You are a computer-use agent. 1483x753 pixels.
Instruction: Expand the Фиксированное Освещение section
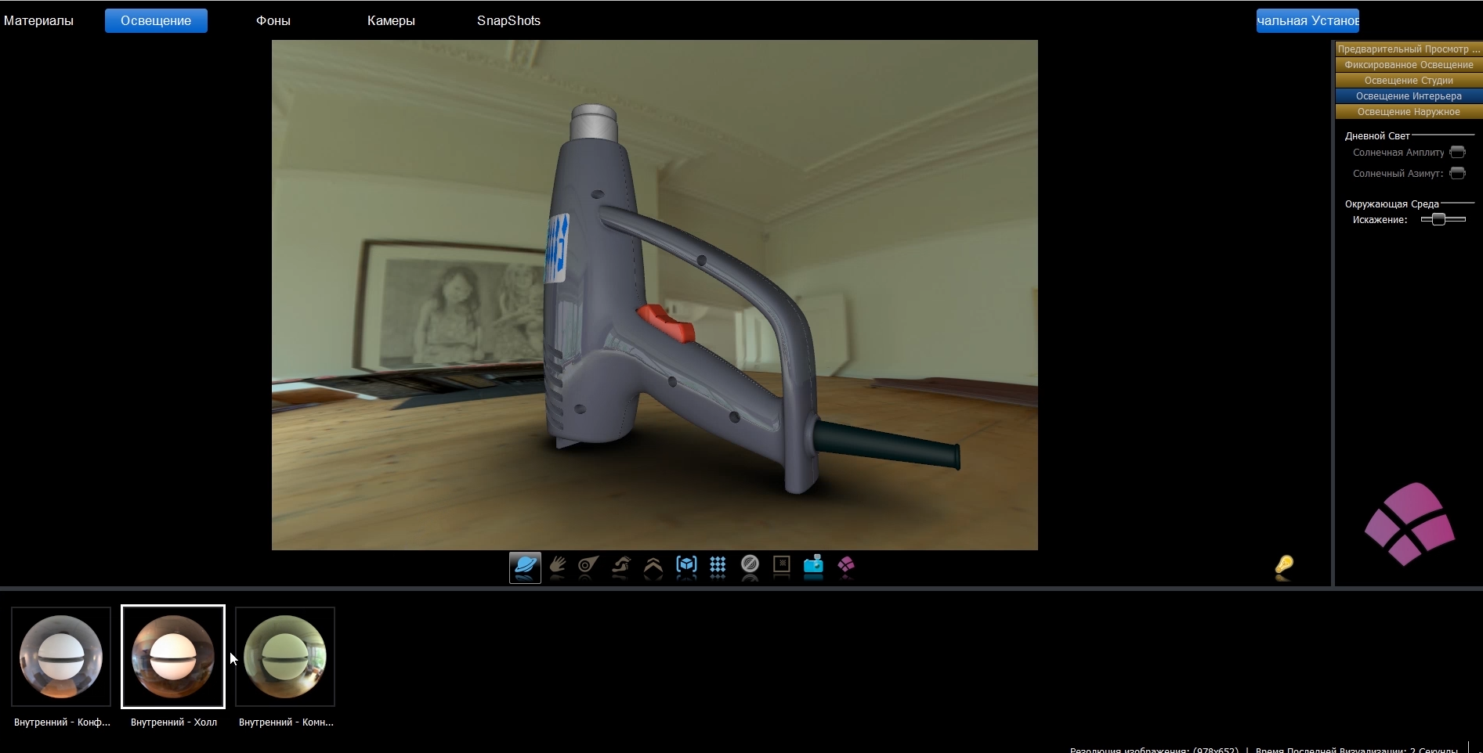[x=1408, y=64]
